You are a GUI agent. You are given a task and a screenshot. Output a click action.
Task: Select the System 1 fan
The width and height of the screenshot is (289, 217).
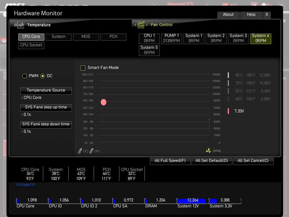pos(194,38)
